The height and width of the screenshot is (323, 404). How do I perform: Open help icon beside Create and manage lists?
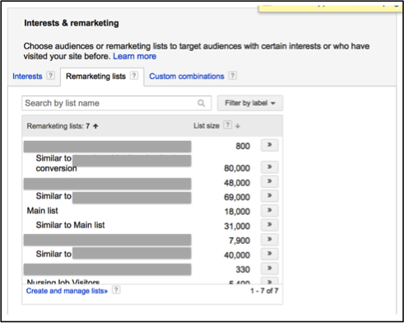click(x=116, y=290)
